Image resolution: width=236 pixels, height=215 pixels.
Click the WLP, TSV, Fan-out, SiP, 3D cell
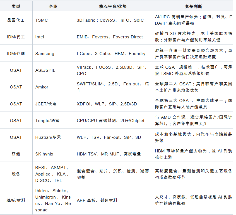pyautogui.click(x=113, y=137)
